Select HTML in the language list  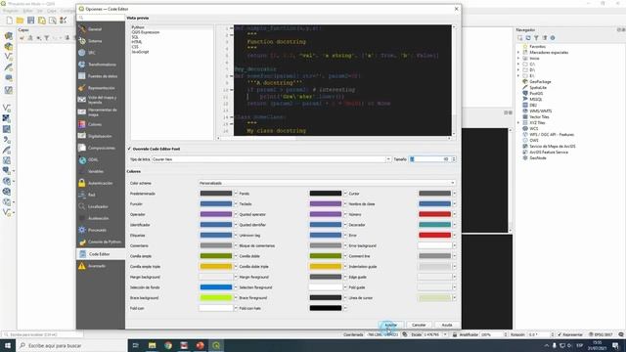137,42
